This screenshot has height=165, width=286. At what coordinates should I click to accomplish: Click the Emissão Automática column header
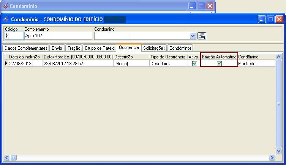pos(219,57)
